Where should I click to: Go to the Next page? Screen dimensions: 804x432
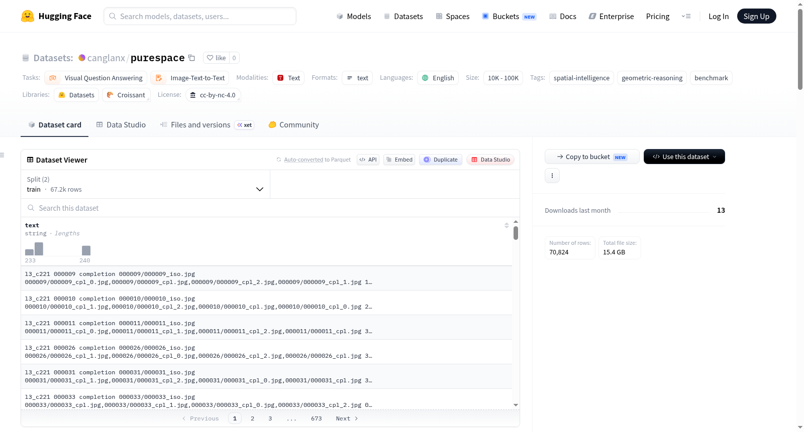tap(347, 418)
